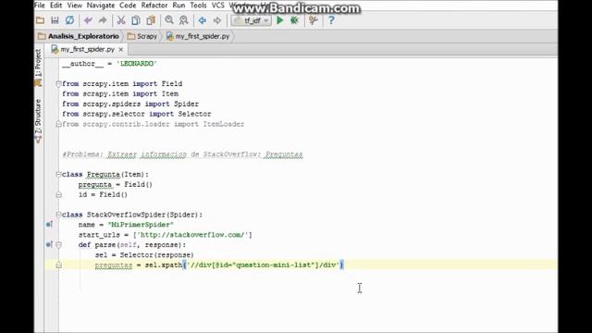
Task: Open the VCS menu
Action: coord(218,6)
